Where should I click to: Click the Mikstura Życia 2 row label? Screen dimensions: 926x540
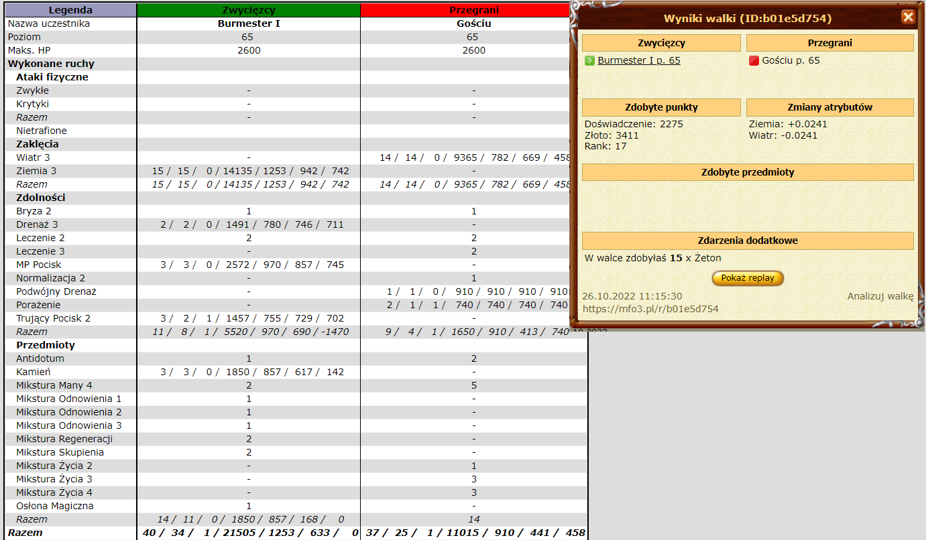point(54,466)
